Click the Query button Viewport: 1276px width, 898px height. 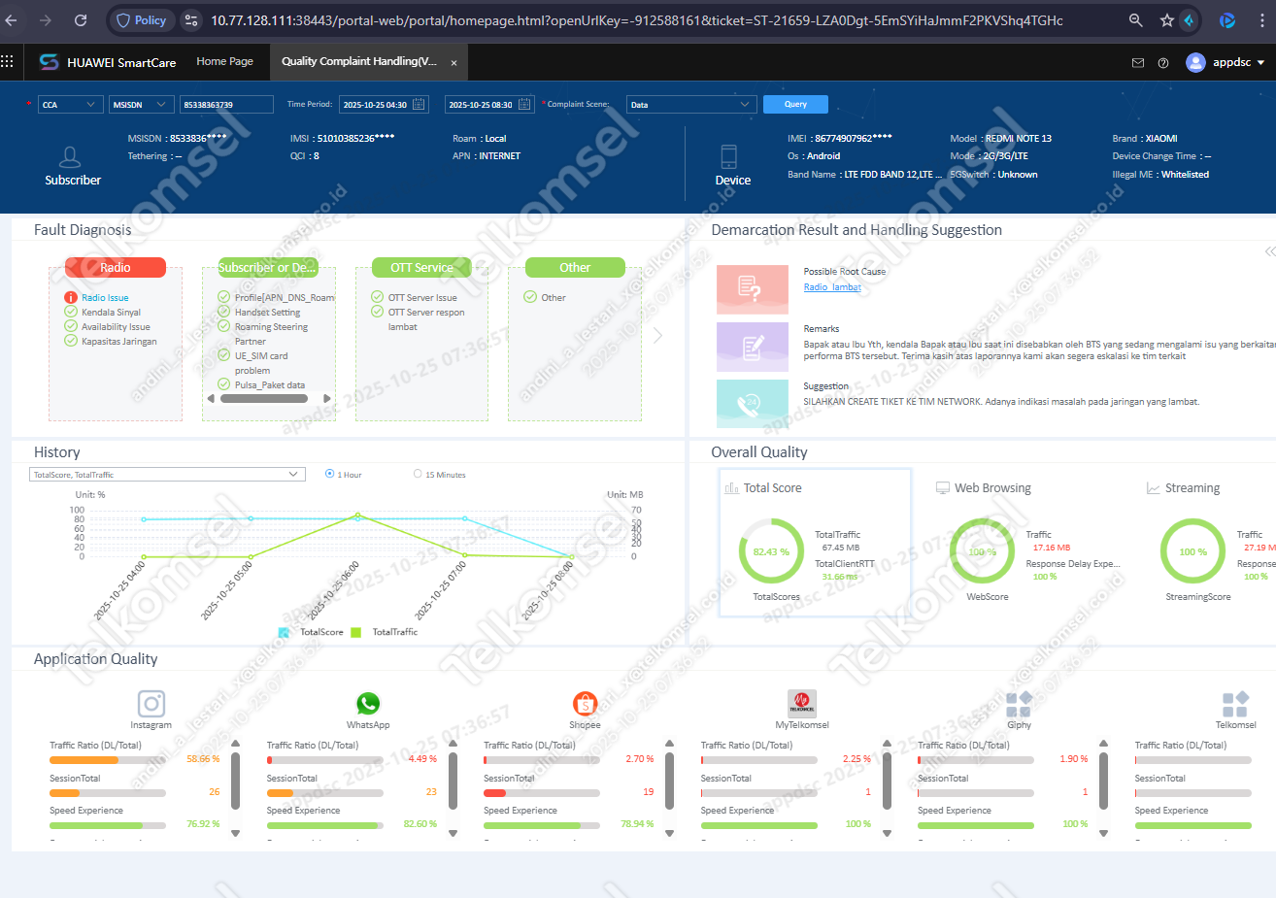(795, 104)
